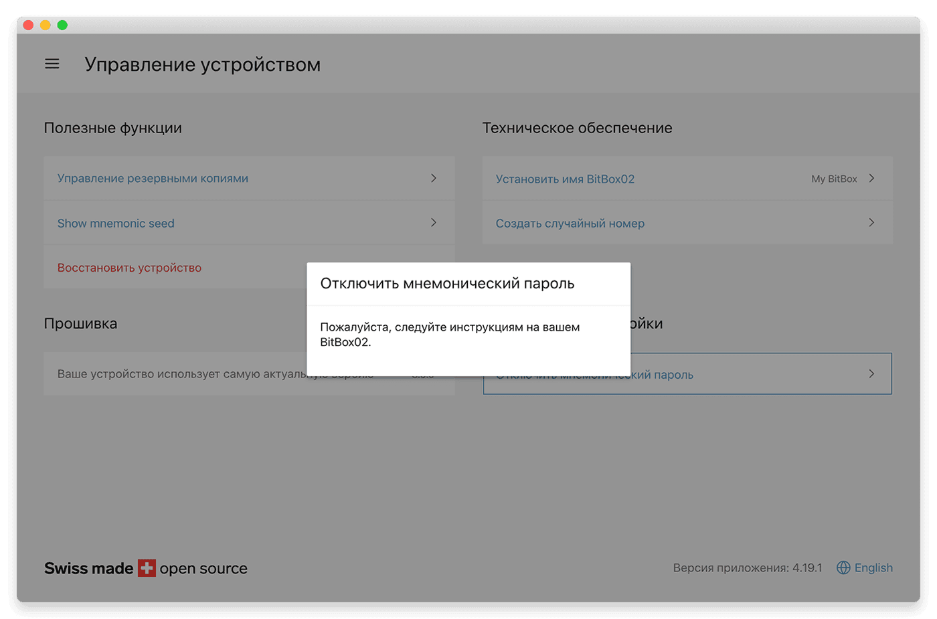The image size is (937, 619).
Task: Expand chevron in мнемонический пароль row
Action: click(x=871, y=373)
